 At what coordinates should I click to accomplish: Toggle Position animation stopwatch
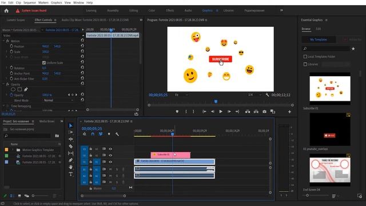click(x=11, y=46)
